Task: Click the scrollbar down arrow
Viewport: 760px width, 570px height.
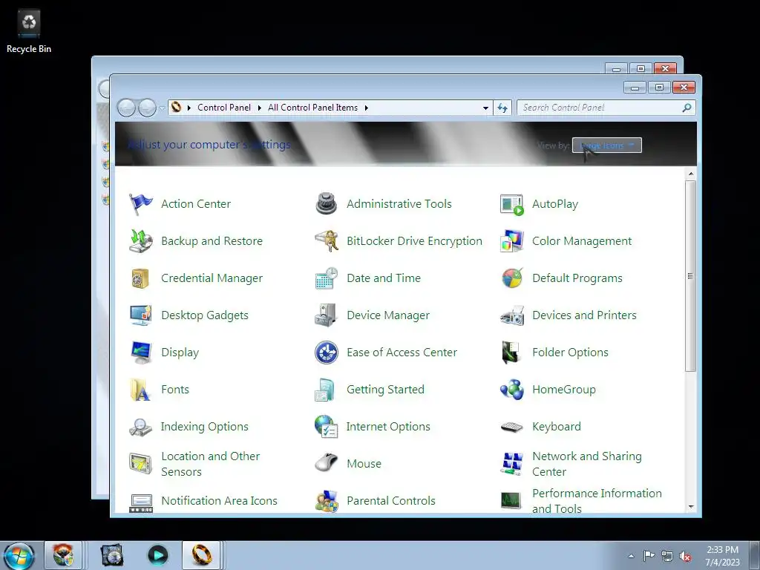Action: click(x=691, y=507)
